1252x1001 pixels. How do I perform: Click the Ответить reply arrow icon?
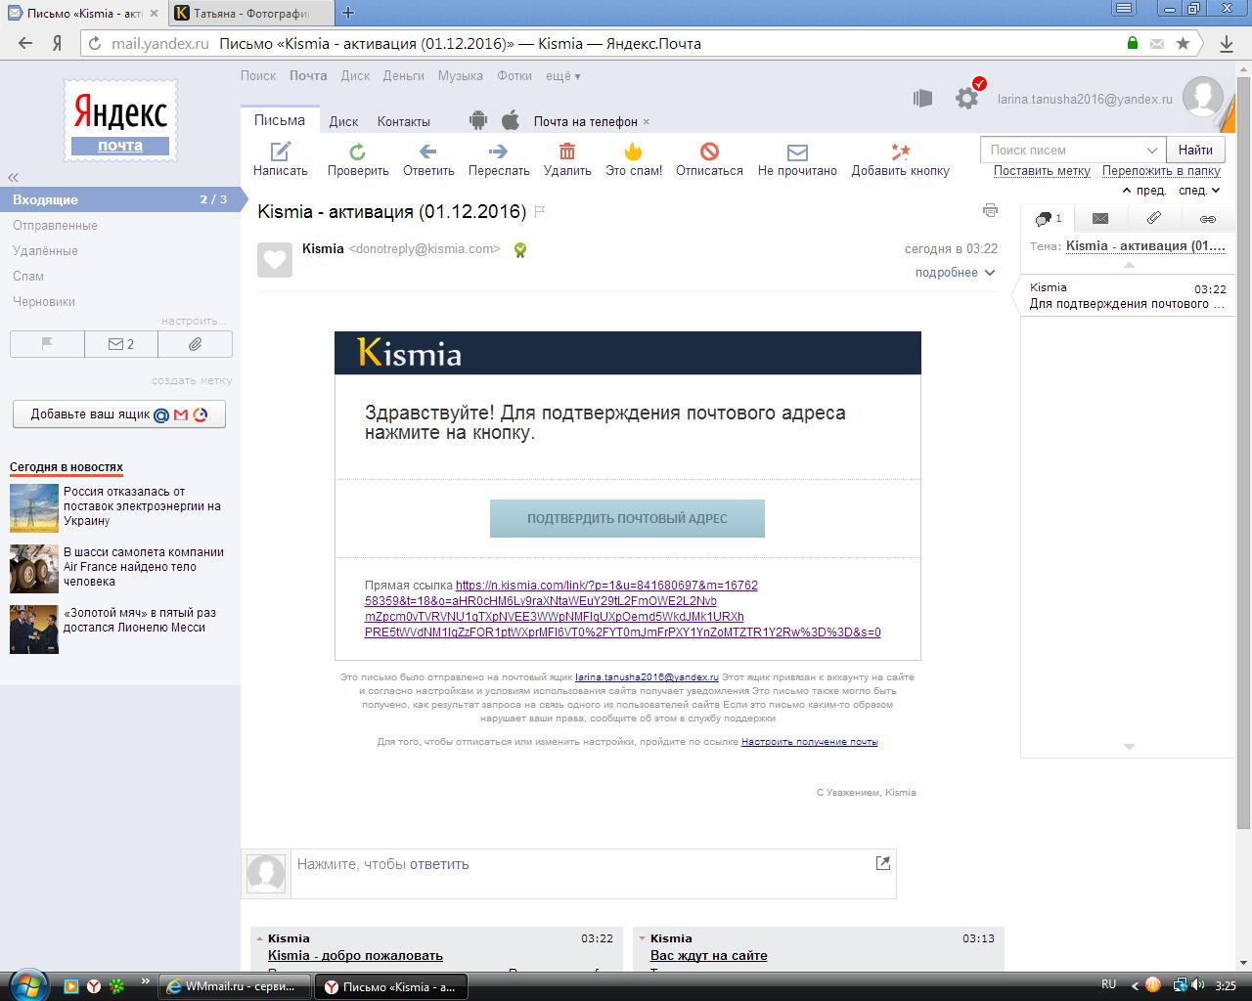(x=427, y=152)
